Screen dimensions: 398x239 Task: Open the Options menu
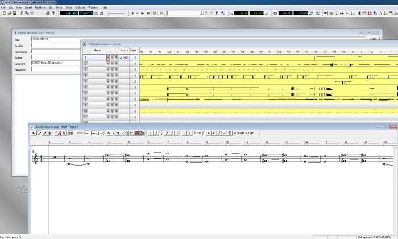pos(80,7)
